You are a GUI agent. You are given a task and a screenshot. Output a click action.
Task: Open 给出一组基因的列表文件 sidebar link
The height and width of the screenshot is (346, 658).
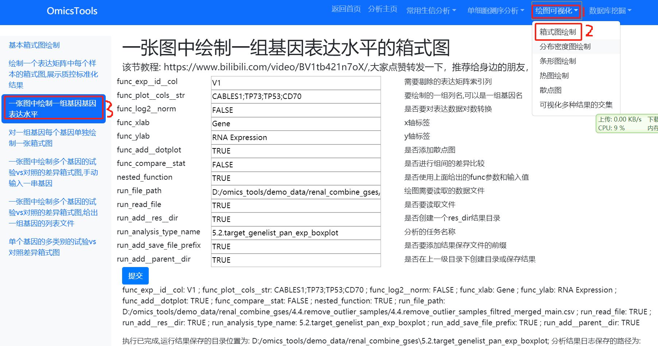tap(53, 212)
